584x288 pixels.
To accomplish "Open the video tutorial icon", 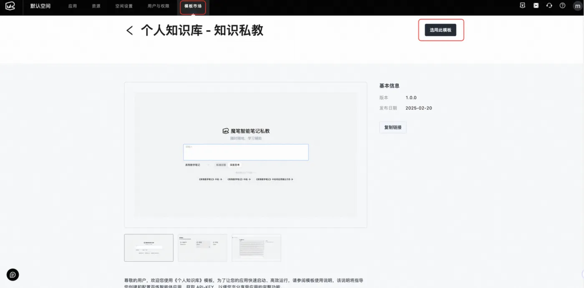I will click(536, 6).
